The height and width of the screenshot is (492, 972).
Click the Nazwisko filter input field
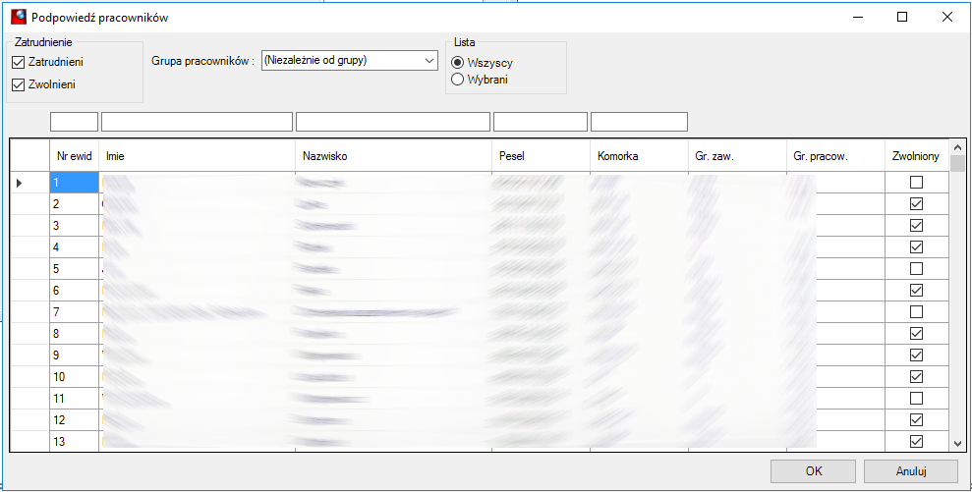[393, 122]
